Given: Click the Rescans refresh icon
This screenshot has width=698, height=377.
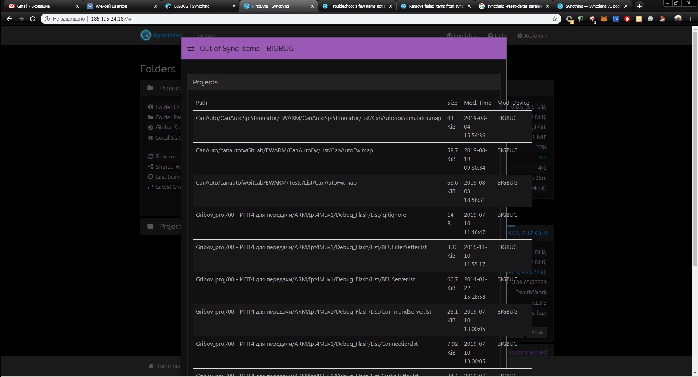Looking at the screenshot, I should click(151, 156).
